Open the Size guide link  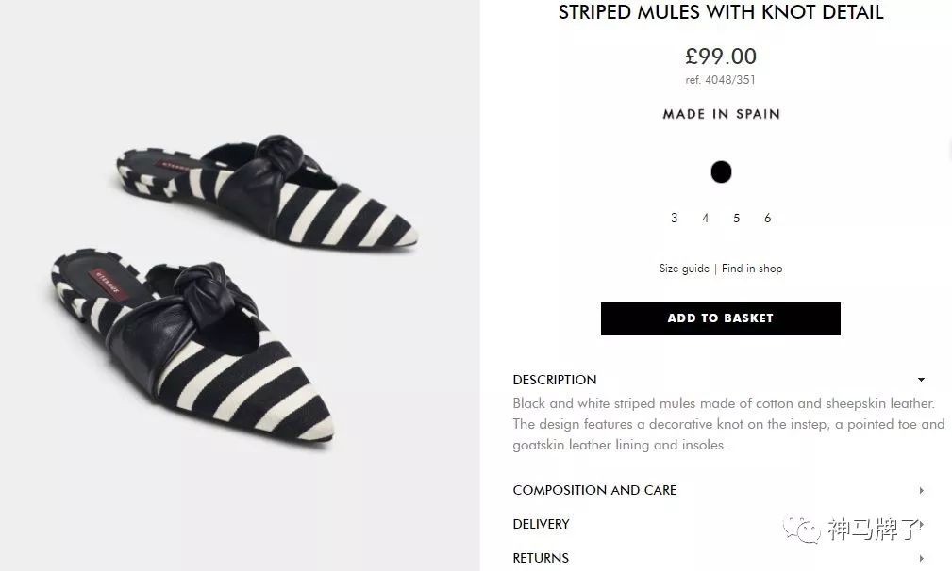[x=684, y=269]
